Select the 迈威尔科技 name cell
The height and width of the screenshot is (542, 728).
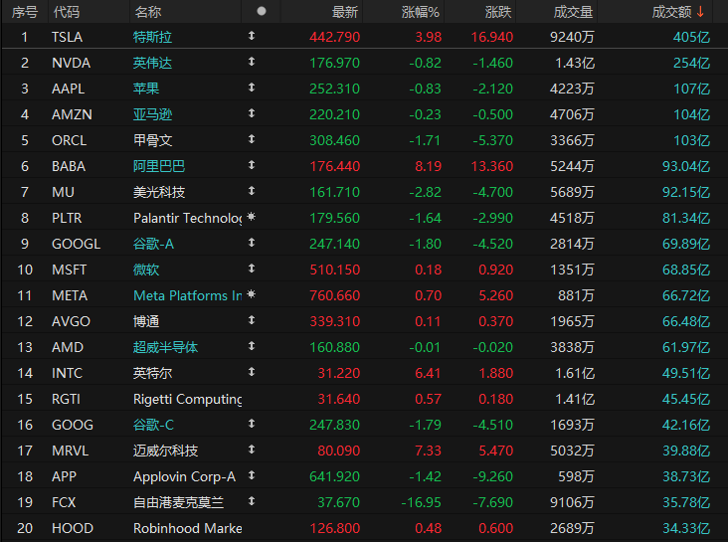coord(166,451)
